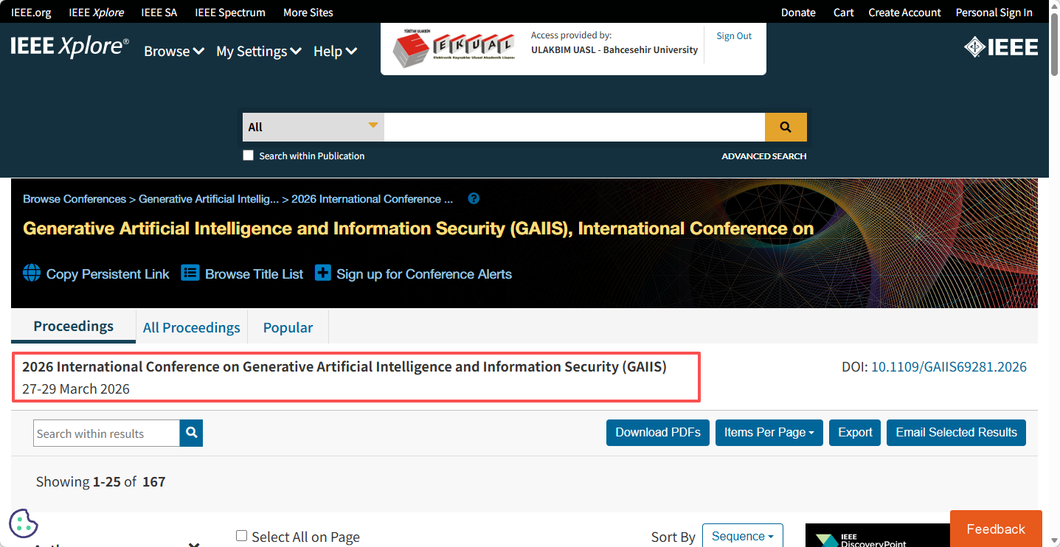Open IEEE Spectrum from top bar
Viewport: 1060px width, 547px height.
click(230, 13)
